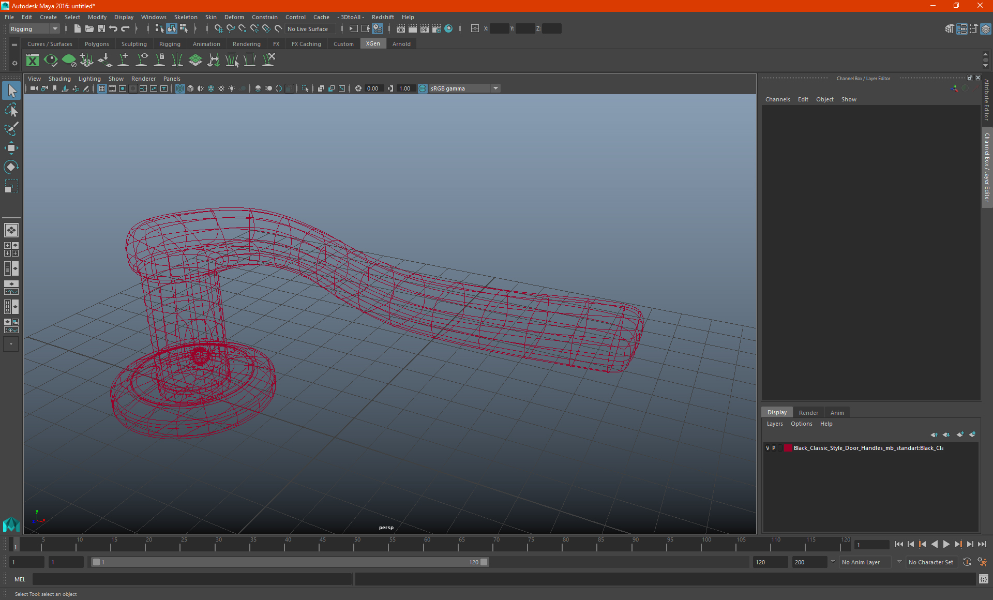Open the XGen window from the shelf
993x600 pixels.
(33, 61)
